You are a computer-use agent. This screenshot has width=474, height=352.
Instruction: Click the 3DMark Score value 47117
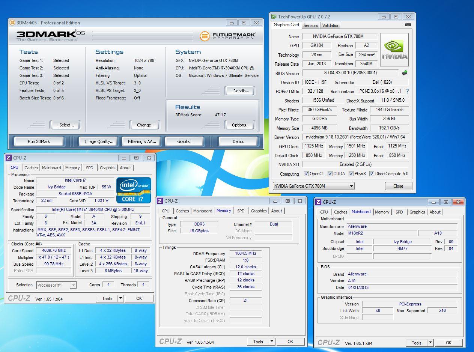click(x=220, y=115)
